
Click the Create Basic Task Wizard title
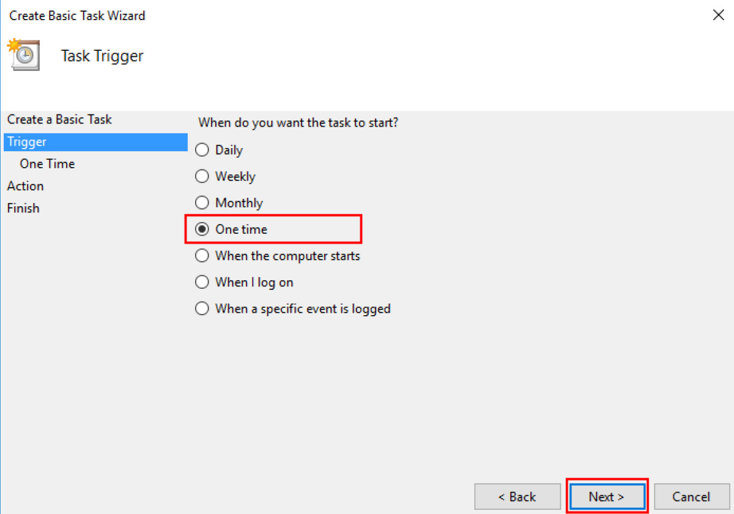point(76,15)
